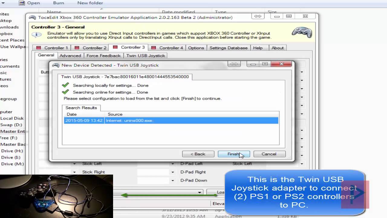Select the Twin USB Joystick device tab in dialog
This screenshot has width=387, height=218.
(x=125, y=77)
